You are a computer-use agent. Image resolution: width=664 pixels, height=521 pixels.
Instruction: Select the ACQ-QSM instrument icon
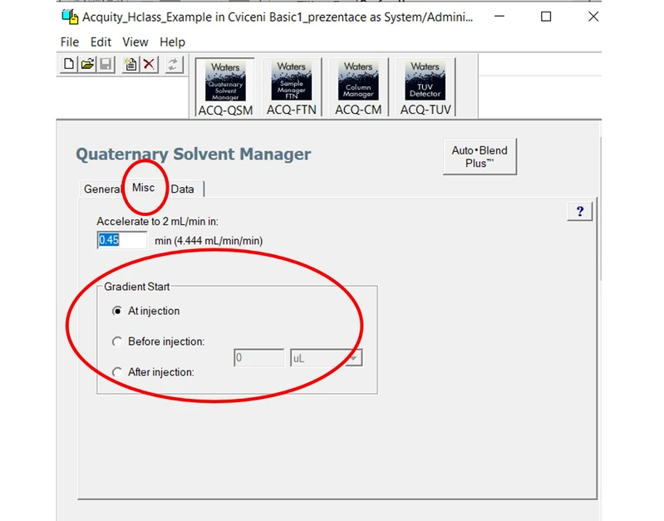[x=225, y=87]
